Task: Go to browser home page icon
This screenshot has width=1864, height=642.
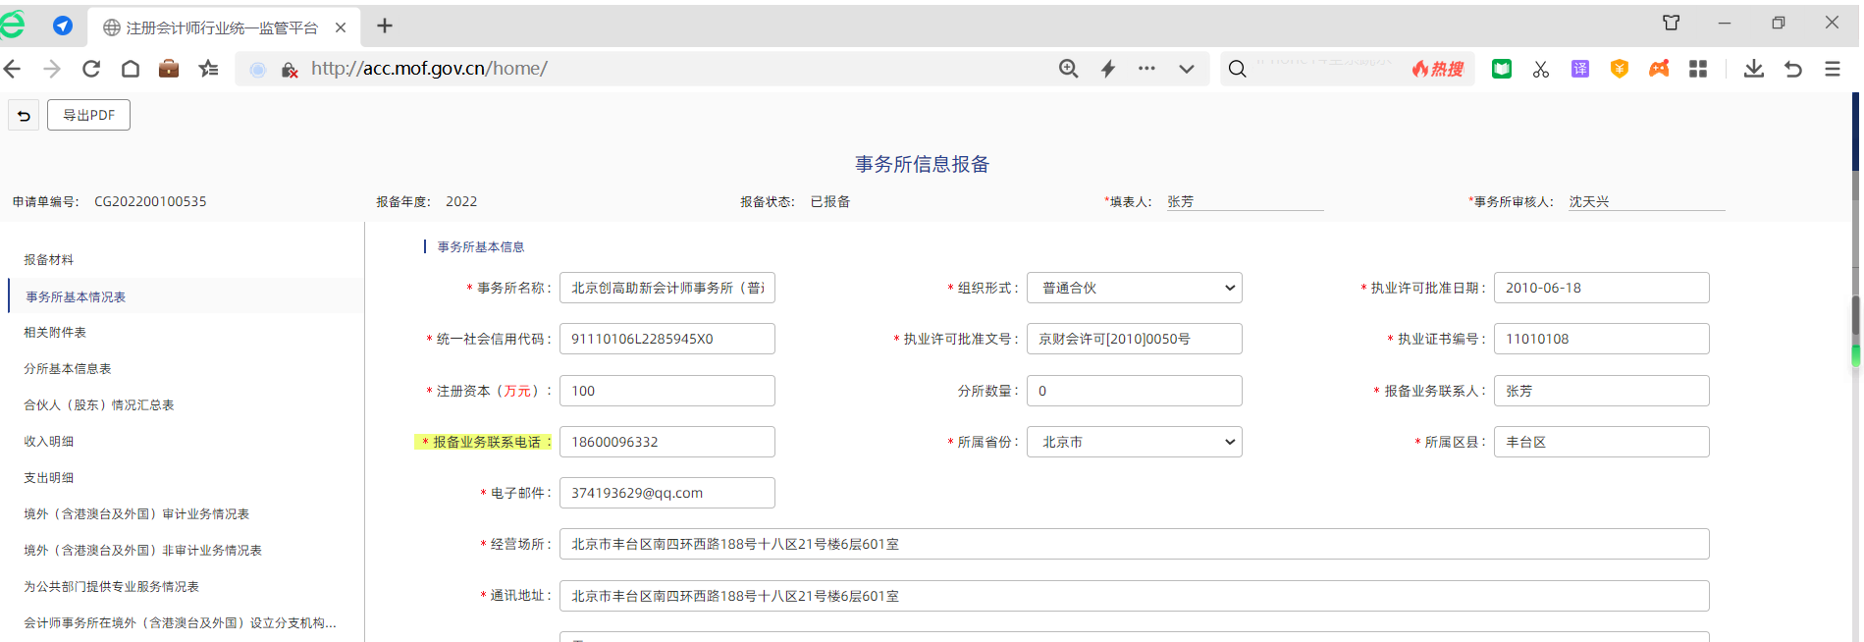Action: click(x=131, y=69)
